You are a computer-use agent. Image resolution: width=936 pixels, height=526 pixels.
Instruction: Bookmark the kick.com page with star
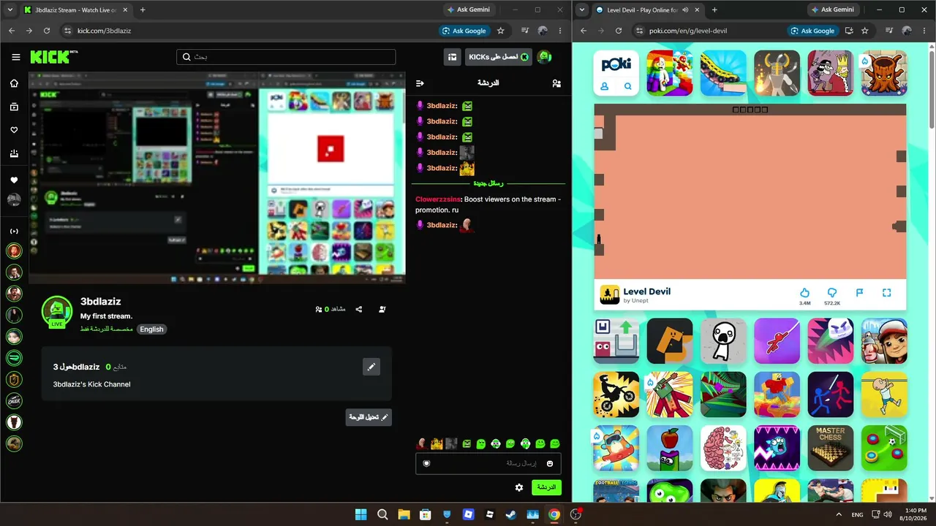501,31
